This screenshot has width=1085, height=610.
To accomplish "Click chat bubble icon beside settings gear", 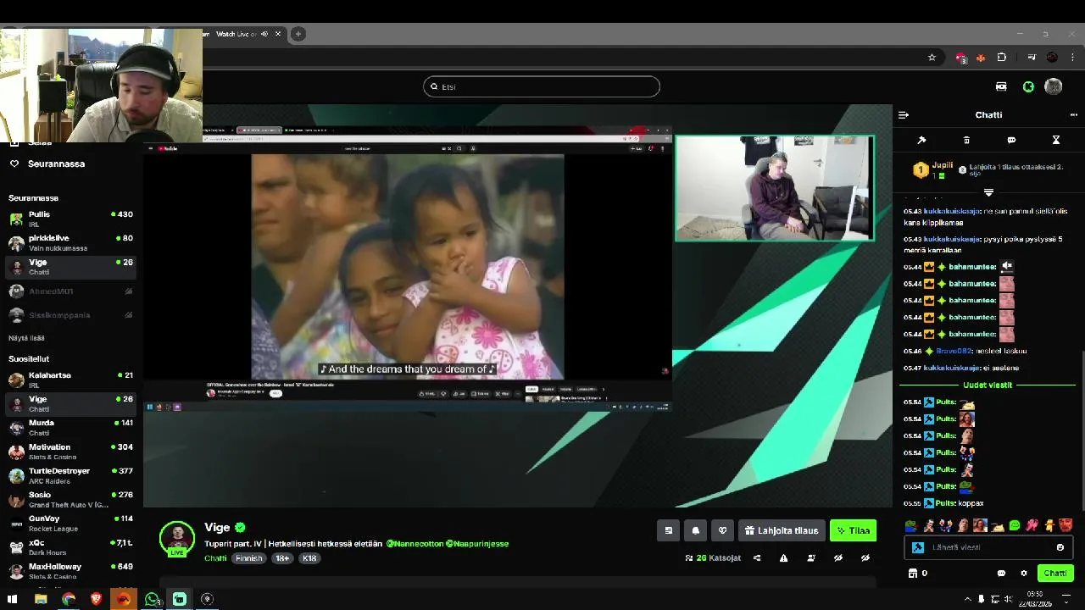I will click(1001, 574).
